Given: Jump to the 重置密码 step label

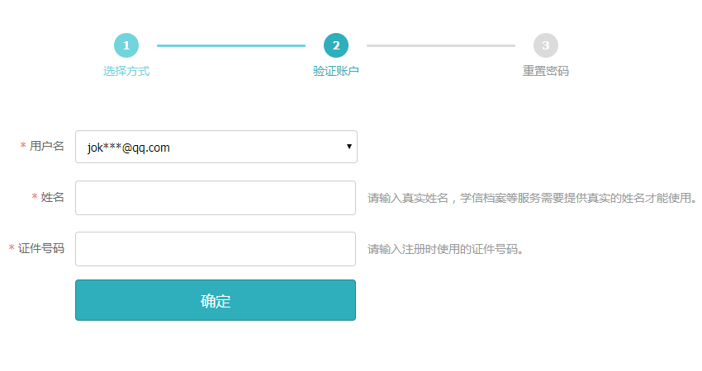Looking at the screenshot, I should [x=546, y=72].
